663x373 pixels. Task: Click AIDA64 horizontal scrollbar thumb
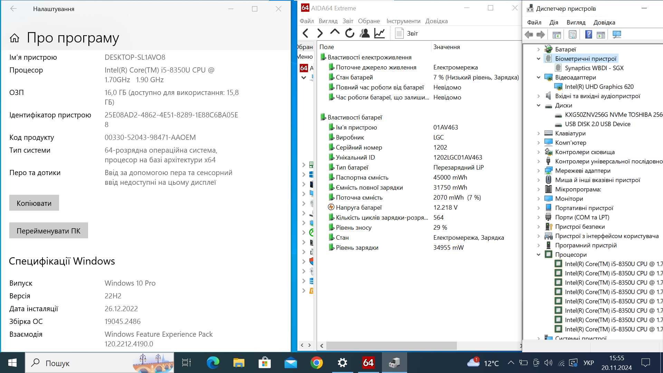[x=391, y=345]
